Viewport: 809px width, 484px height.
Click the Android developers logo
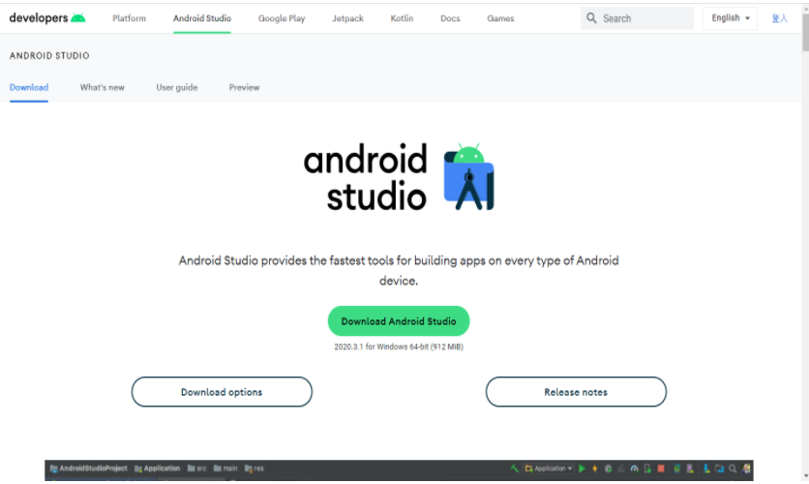tap(47, 18)
